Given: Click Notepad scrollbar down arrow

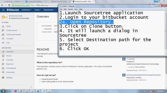Looking at the screenshot, I should [x=165, y=54].
